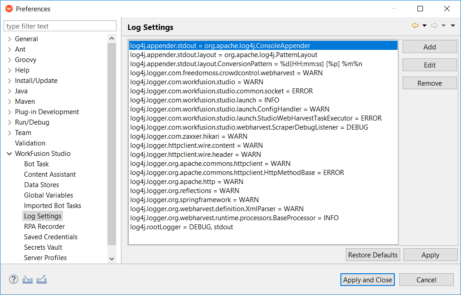Open the Data Stores page
This screenshot has height=295, width=461.
41,185
